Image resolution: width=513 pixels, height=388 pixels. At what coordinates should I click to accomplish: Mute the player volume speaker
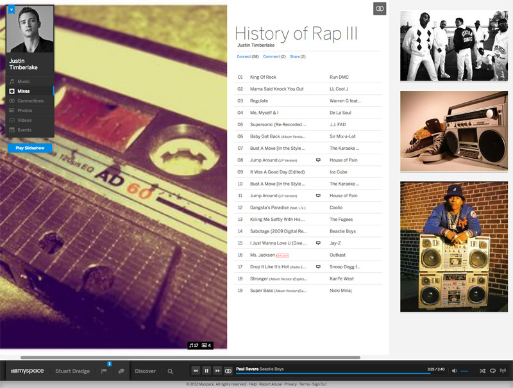click(455, 371)
